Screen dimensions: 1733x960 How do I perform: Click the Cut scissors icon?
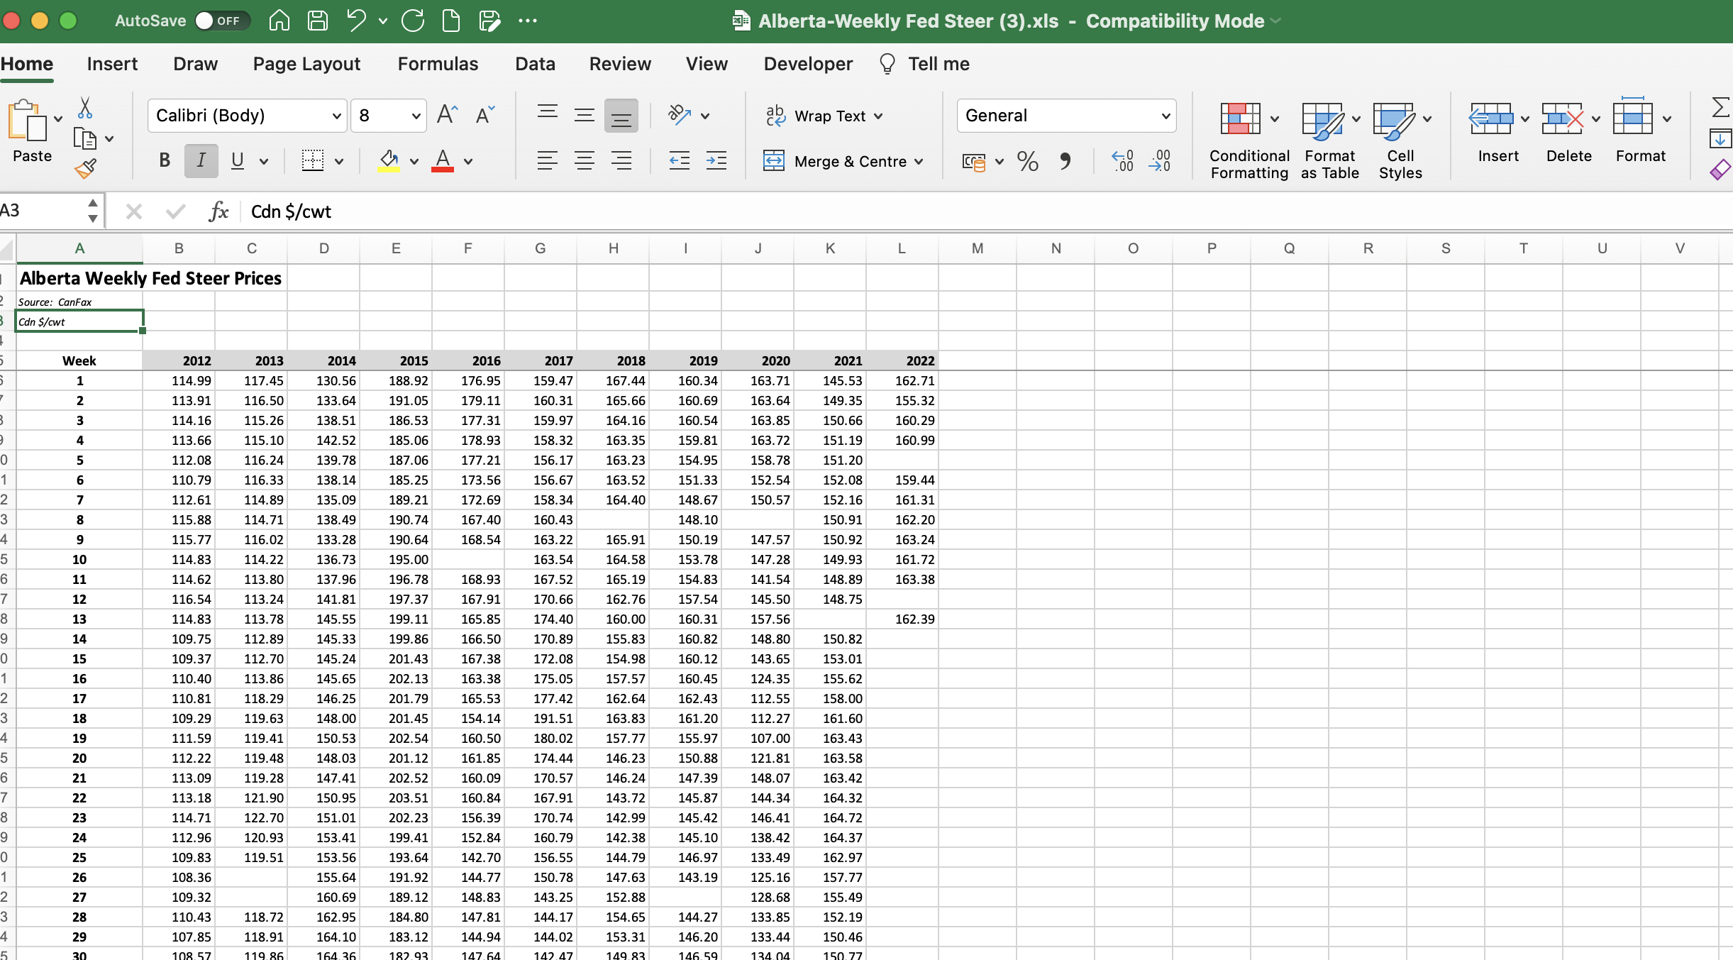(x=85, y=108)
